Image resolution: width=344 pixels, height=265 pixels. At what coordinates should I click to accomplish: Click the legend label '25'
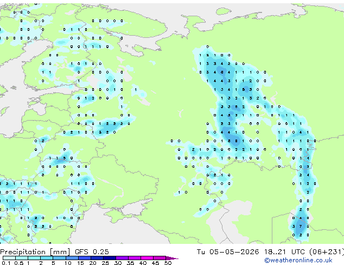coord(105,263)
